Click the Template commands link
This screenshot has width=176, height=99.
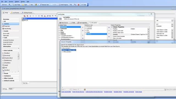129,92
